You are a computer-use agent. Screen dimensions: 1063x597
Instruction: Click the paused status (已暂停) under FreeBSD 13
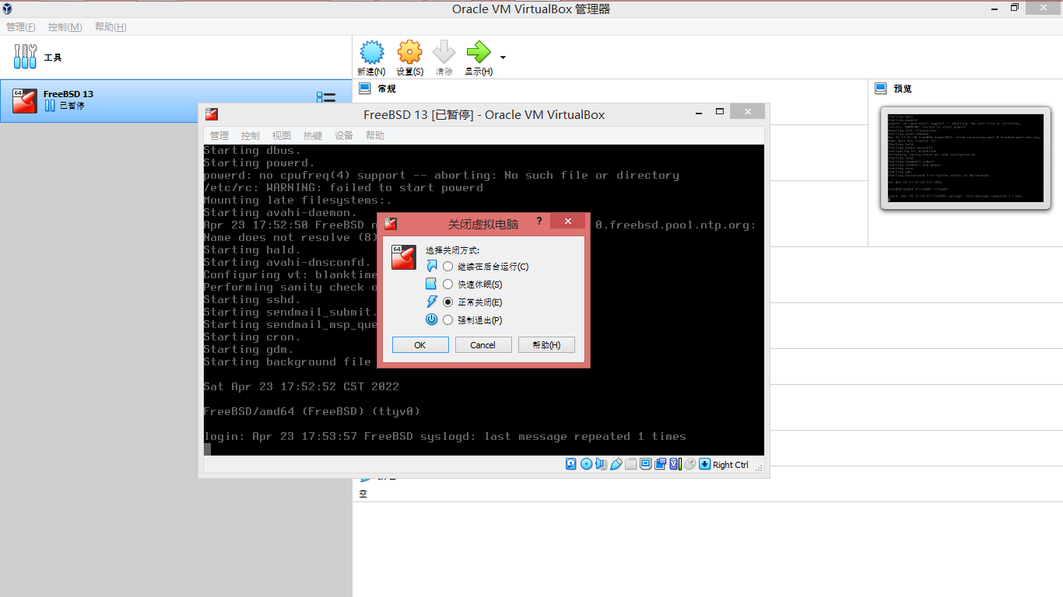tap(72, 106)
